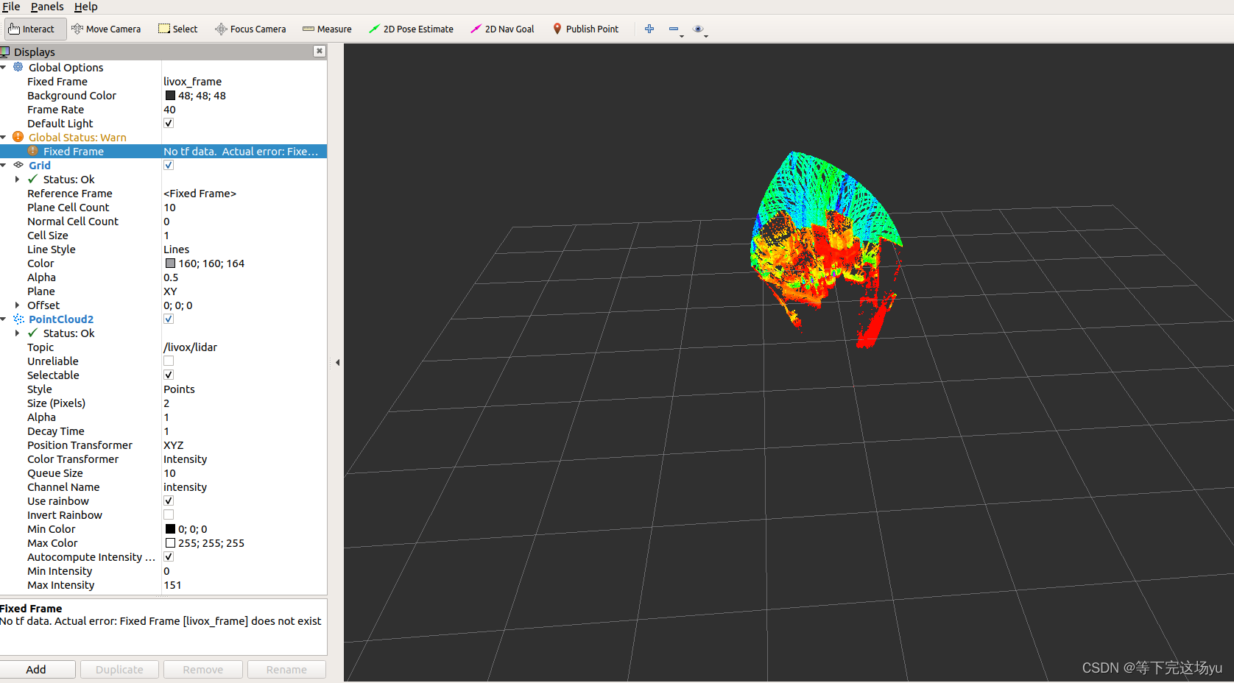Activate the Publish Point tool
This screenshot has height=683, width=1234.
point(585,29)
